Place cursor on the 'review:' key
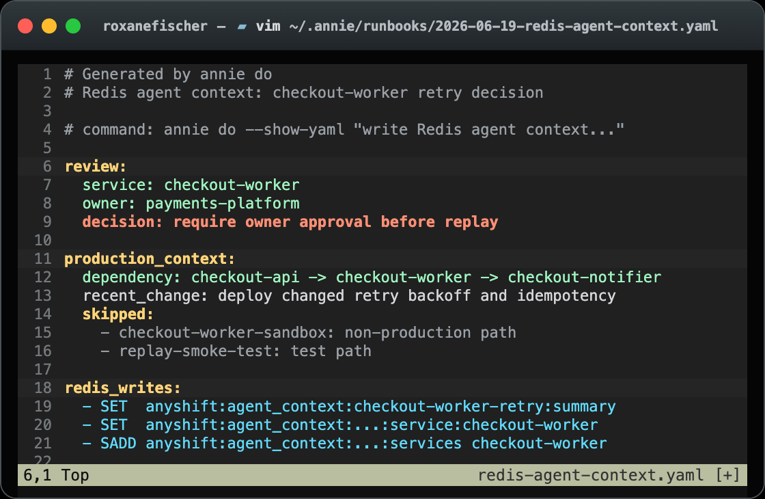The image size is (765, 499). (x=96, y=167)
